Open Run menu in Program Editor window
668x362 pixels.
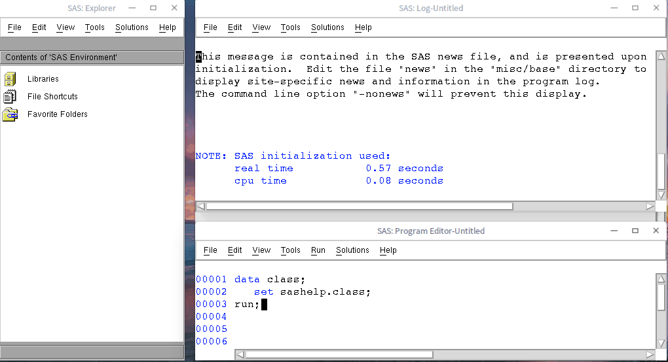point(318,250)
